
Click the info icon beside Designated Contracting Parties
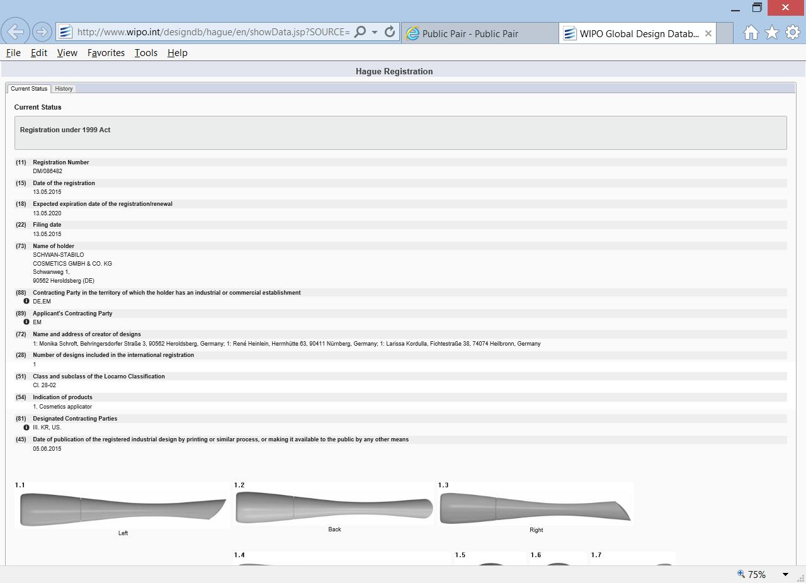pos(26,427)
